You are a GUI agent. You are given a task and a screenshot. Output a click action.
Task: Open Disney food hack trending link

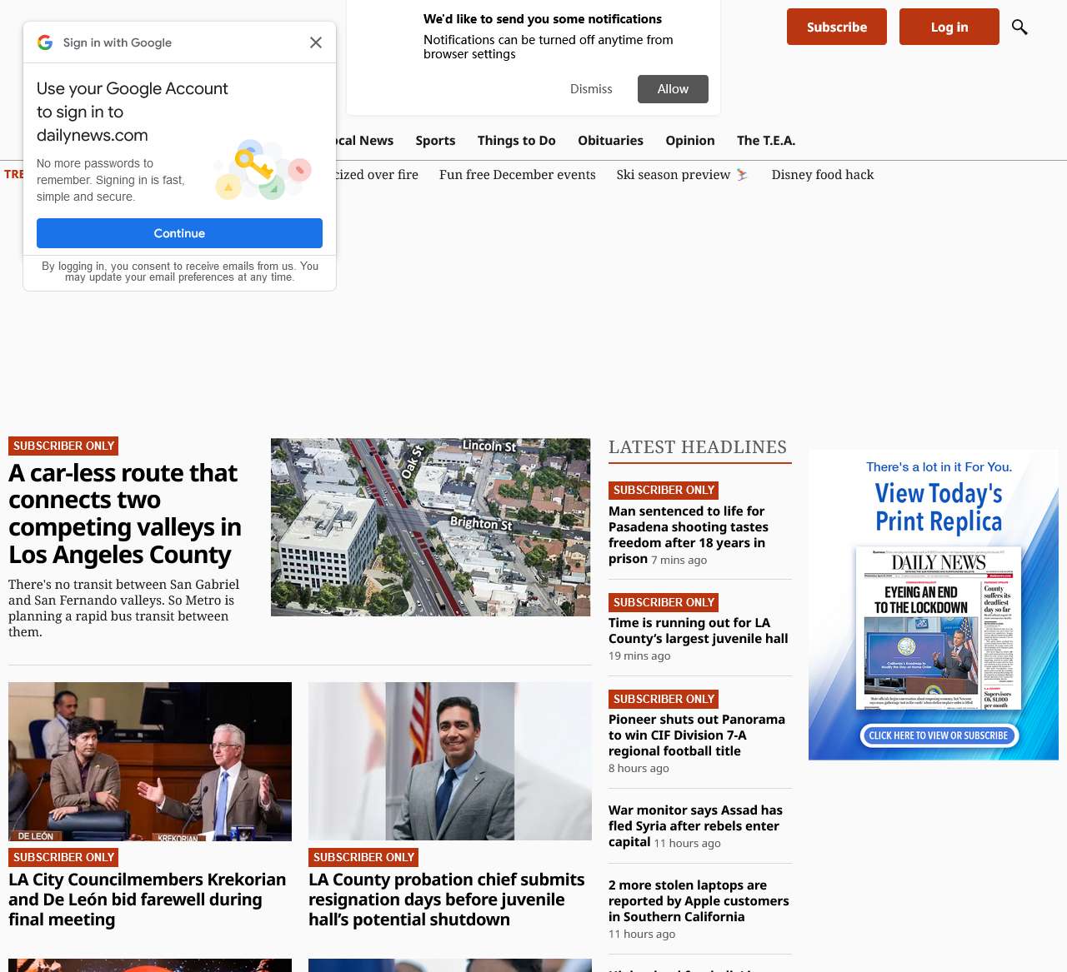[823, 175]
